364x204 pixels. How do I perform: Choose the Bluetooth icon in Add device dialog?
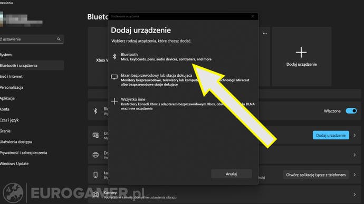click(x=114, y=57)
